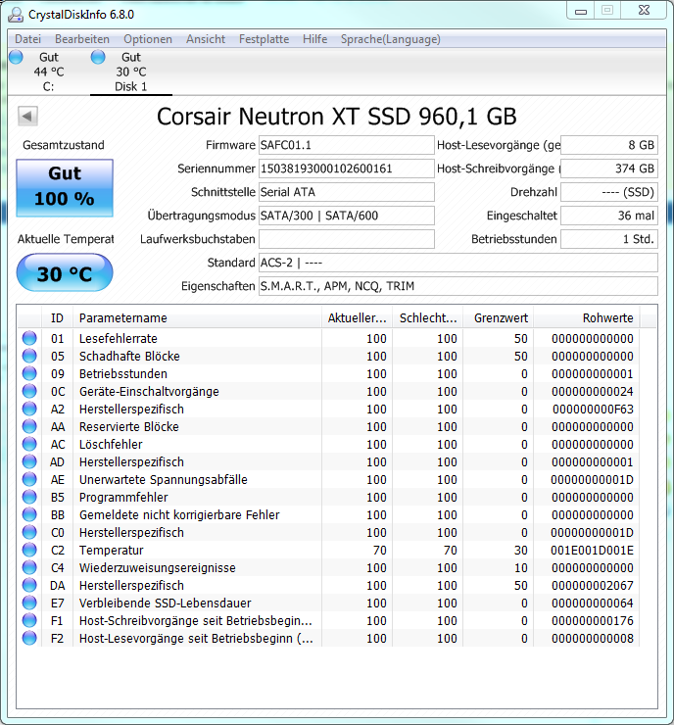Select the Disk 1 tab at 30 °C

pos(131,72)
